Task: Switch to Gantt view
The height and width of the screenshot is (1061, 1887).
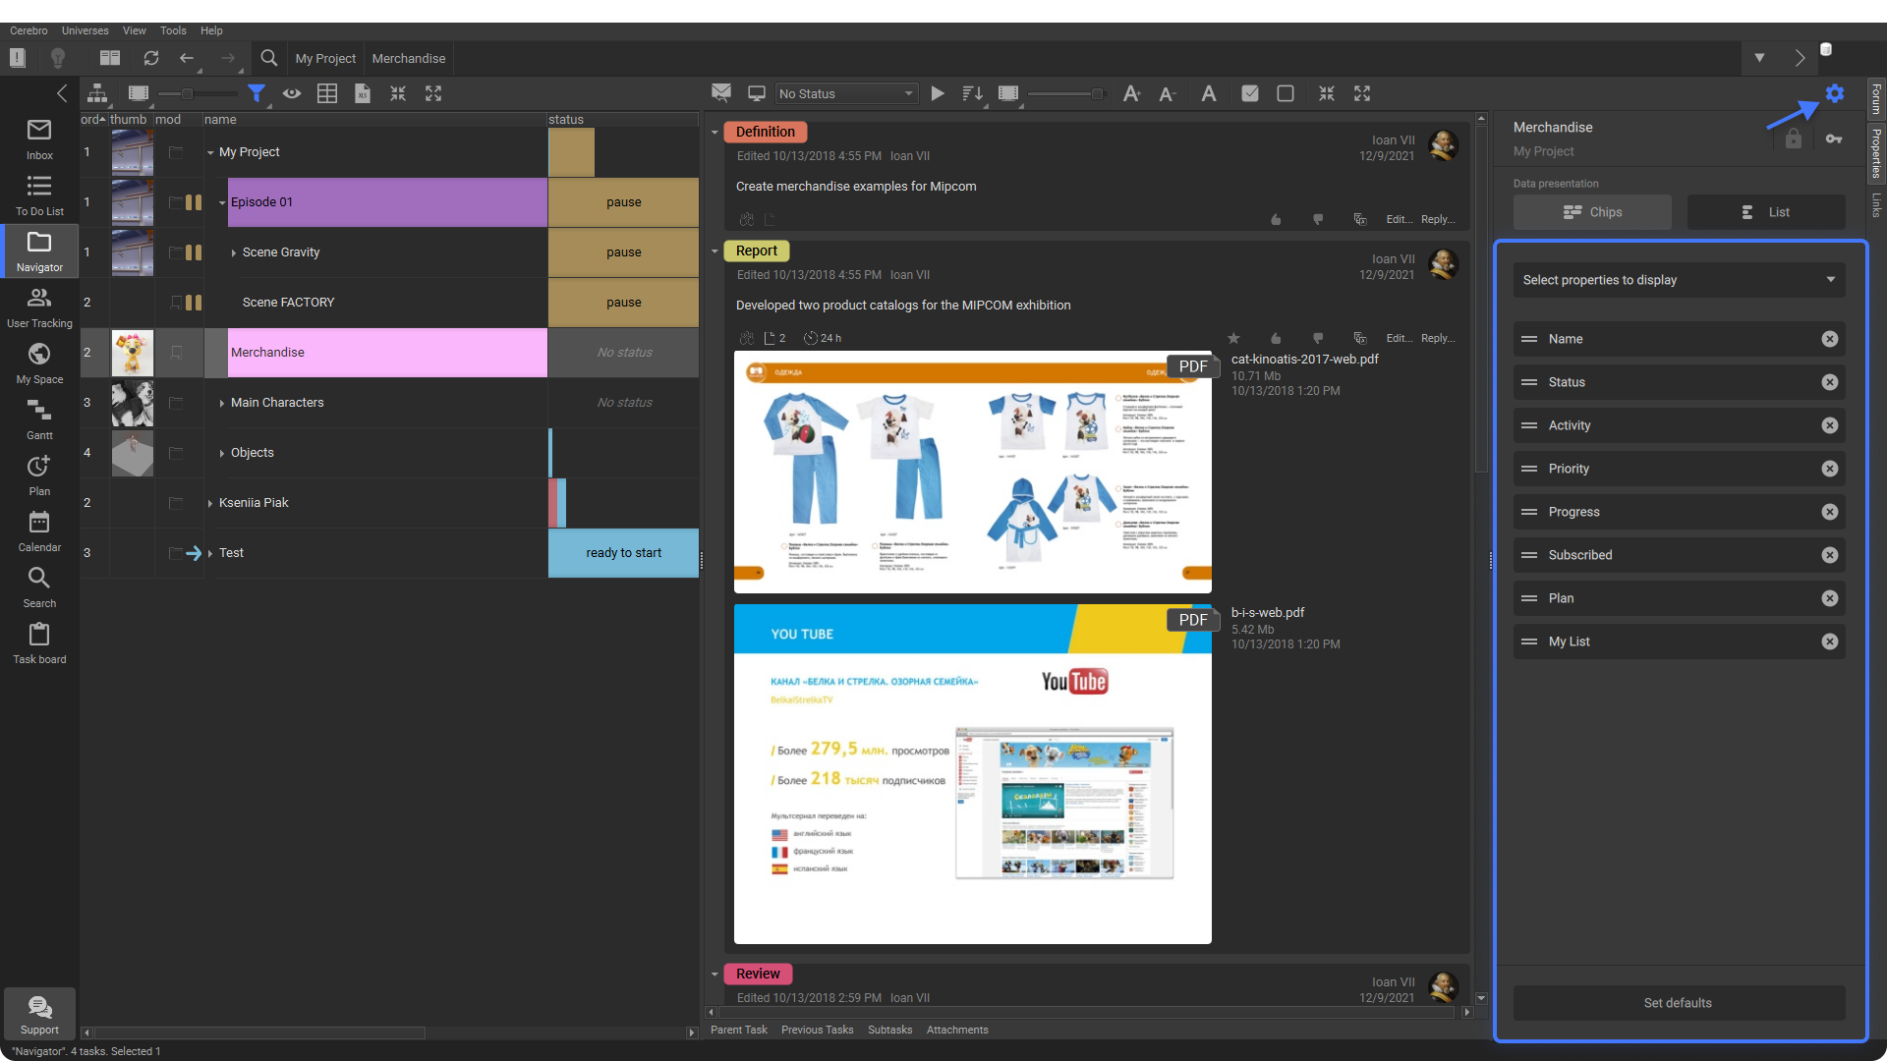Action: pyautogui.click(x=39, y=419)
